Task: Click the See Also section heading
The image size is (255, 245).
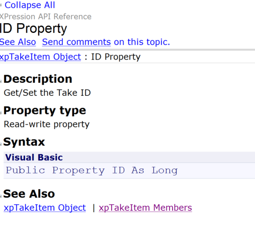Action: pyautogui.click(x=29, y=194)
